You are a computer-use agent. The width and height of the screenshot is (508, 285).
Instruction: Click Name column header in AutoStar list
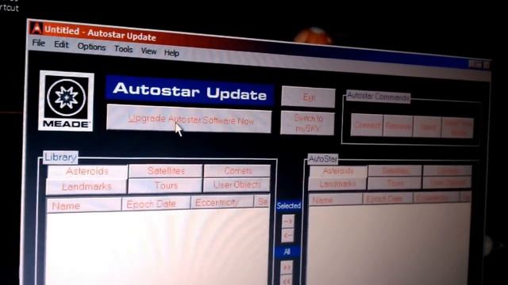coord(336,199)
